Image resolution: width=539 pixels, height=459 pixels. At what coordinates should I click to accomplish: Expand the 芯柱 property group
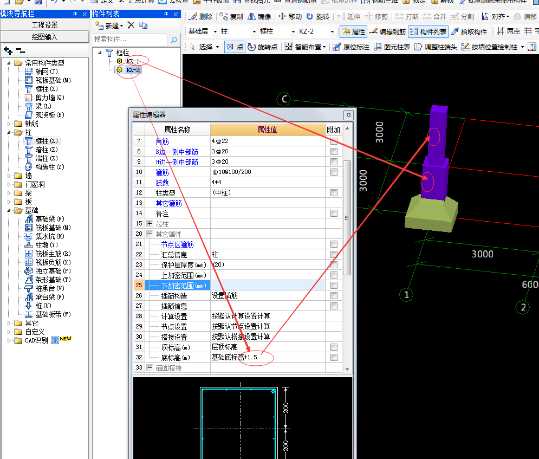click(150, 223)
